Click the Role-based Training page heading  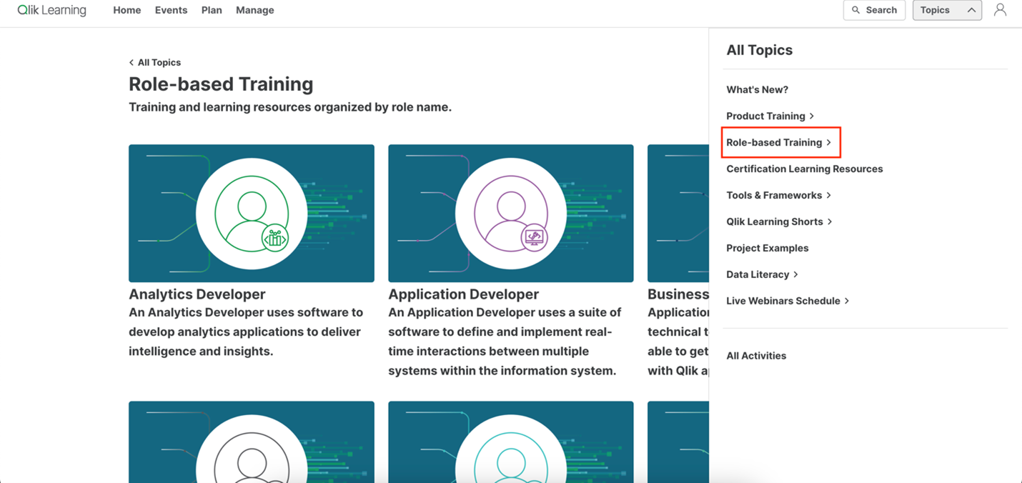point(221,84)
